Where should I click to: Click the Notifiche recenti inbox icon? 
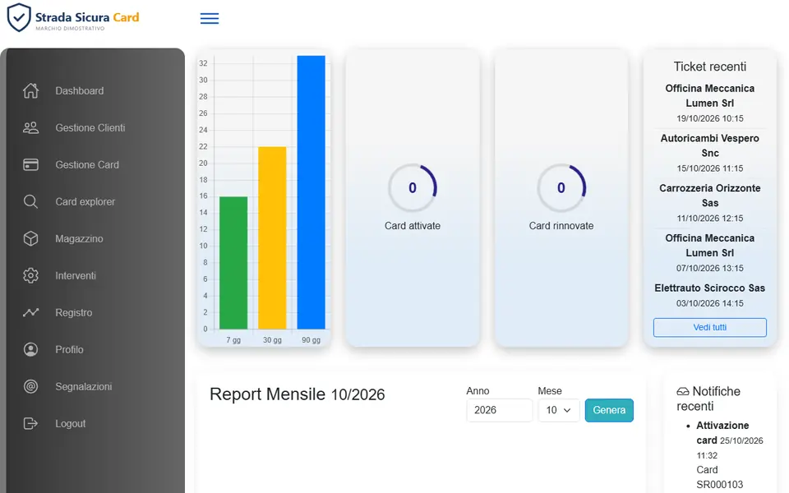pyautogui.click(x=683, y=391)
